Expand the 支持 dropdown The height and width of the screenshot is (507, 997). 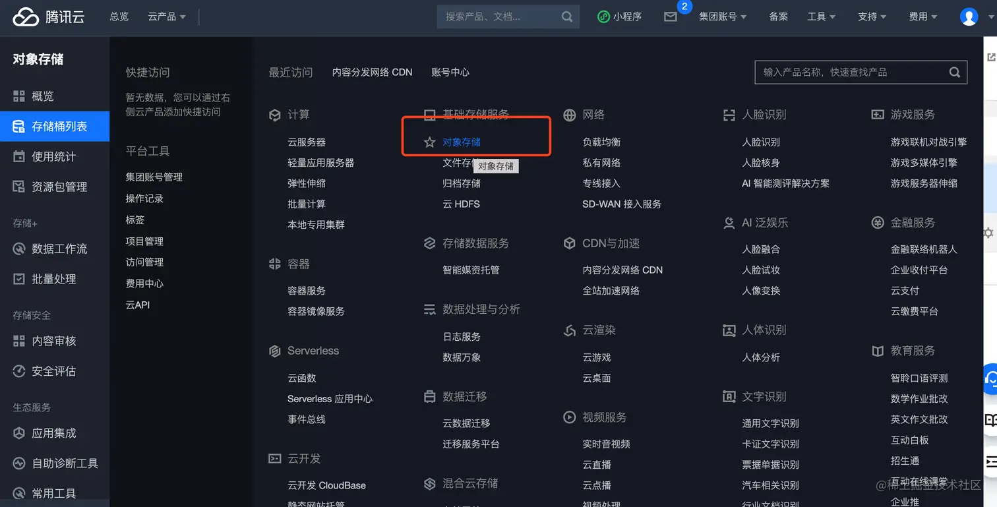872,16
